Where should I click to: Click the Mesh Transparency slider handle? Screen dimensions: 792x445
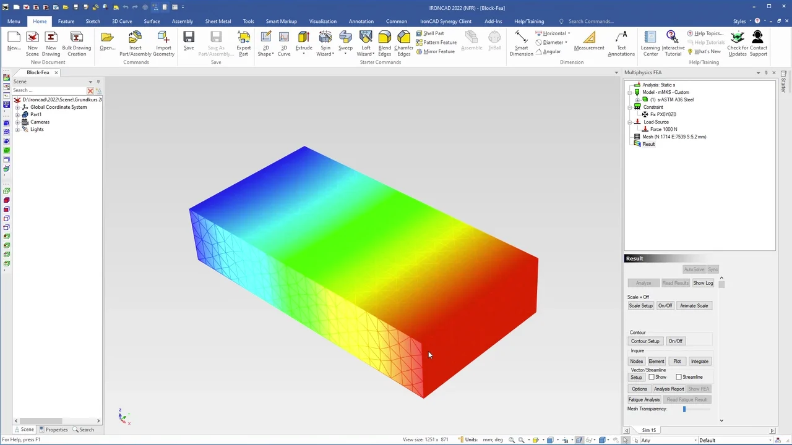[684, 409]
